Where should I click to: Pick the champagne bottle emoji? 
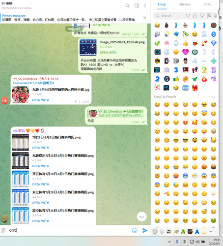[x=185, y=34]
